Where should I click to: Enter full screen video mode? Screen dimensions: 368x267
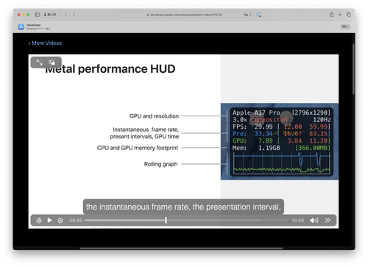coord(40,63)
